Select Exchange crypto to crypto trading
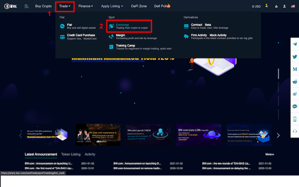Image resolution: width=299 pixels, height=187 pixels. tap(132, 26)
